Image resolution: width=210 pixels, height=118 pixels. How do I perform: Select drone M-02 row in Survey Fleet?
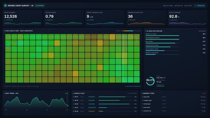105,100
